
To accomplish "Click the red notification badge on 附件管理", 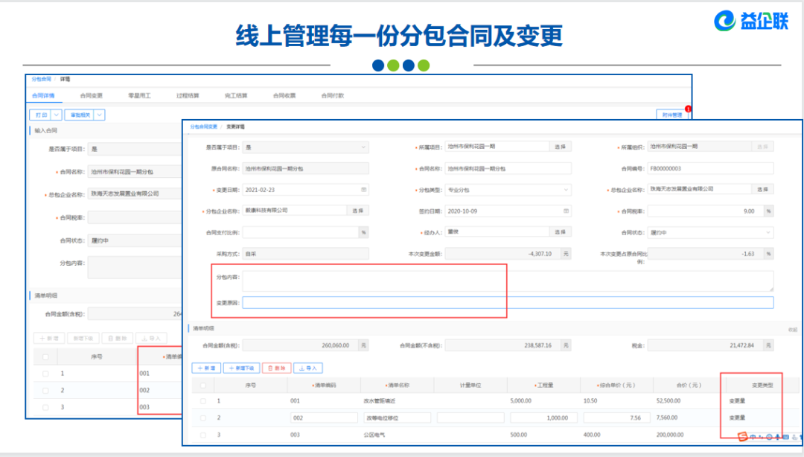I will tap(688, 109).
